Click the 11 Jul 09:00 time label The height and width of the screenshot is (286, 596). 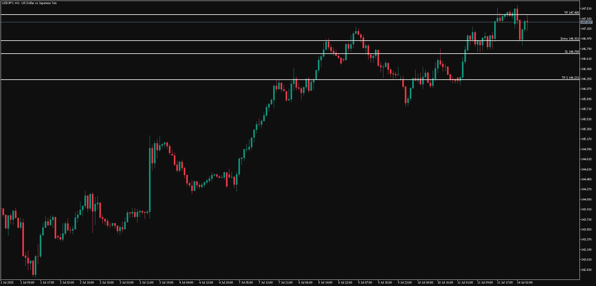(x=485, y=283)
